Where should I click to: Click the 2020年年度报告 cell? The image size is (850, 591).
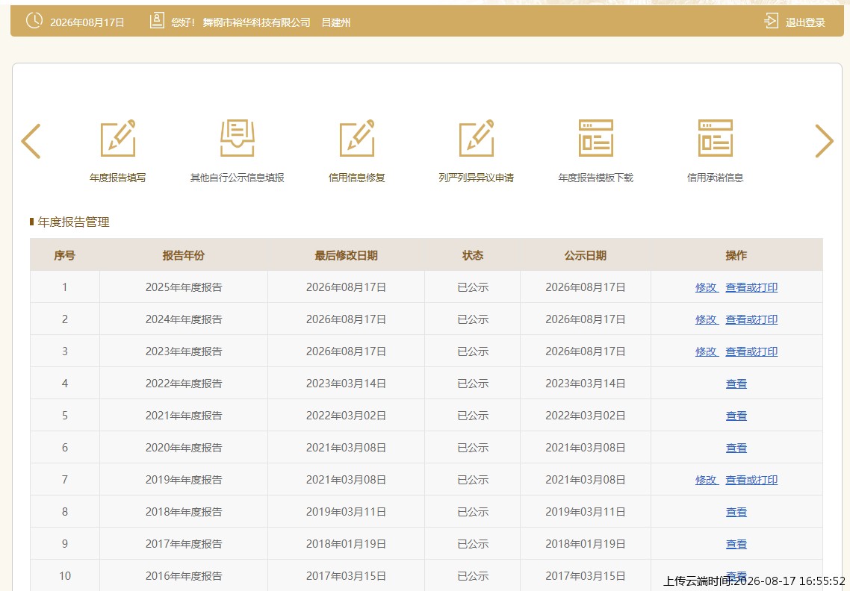click(184, 448)
